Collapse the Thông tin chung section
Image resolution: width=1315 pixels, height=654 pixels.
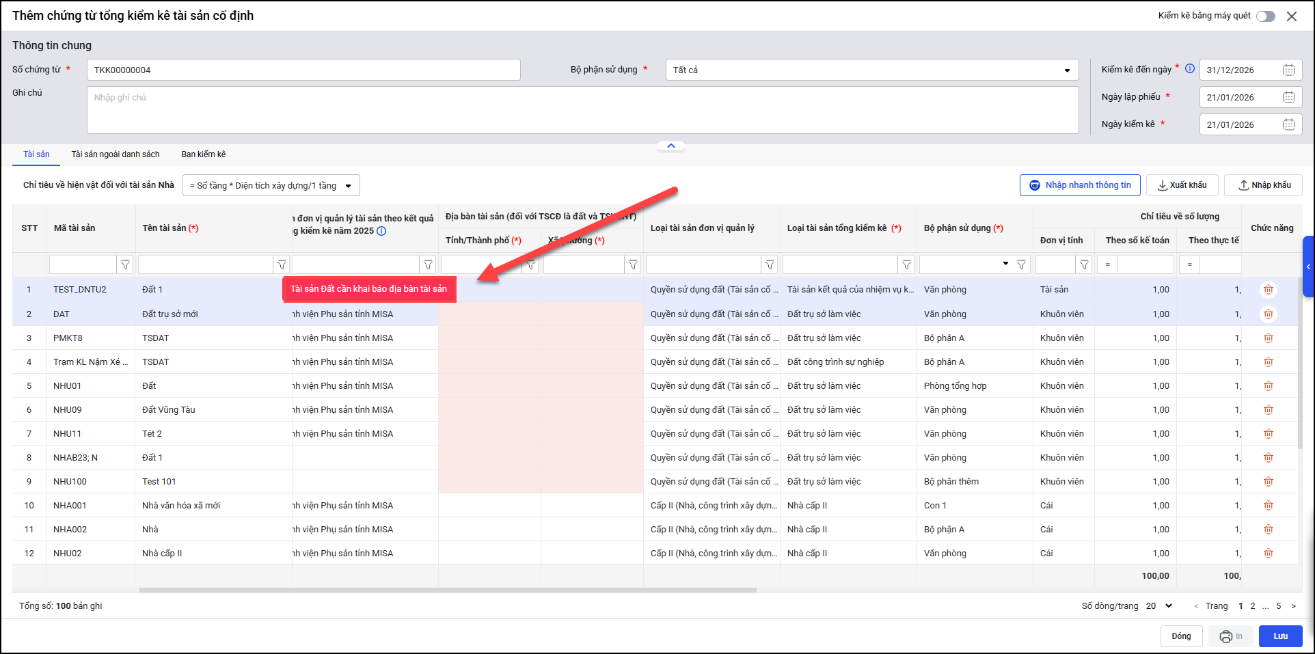click(x=670, y=146)
